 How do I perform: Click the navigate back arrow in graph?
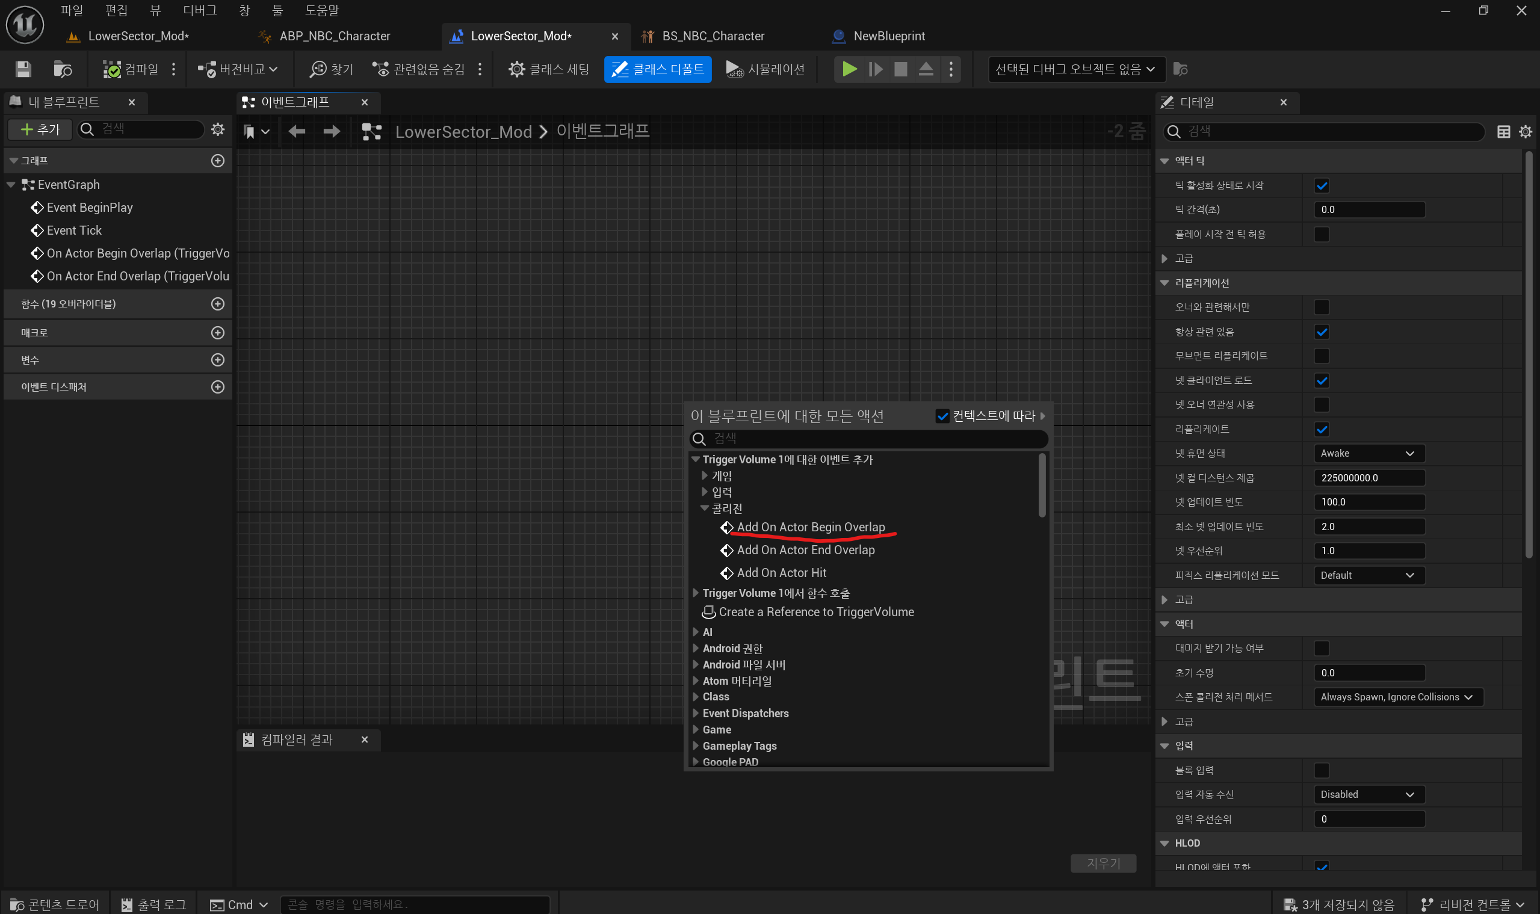(x=297, y=131)
